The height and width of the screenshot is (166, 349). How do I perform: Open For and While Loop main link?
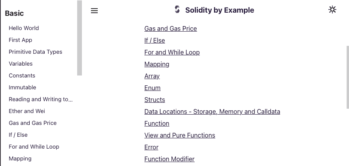click(172, 53)
